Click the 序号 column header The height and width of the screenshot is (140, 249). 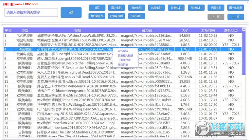[x=8, y=30]
